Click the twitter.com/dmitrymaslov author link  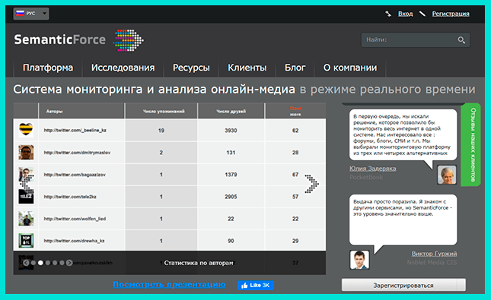[77, 153]
